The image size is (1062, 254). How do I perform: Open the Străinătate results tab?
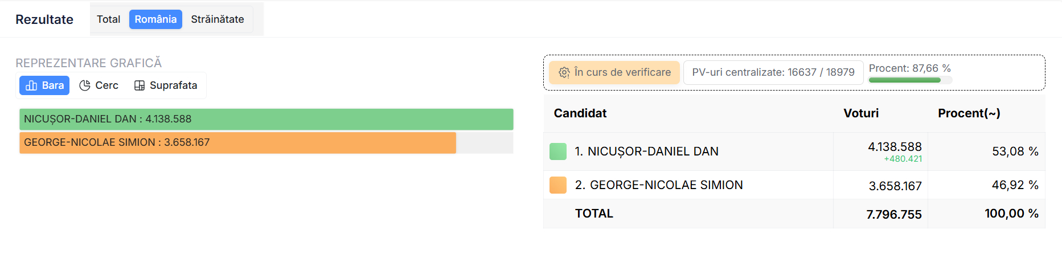217,19
